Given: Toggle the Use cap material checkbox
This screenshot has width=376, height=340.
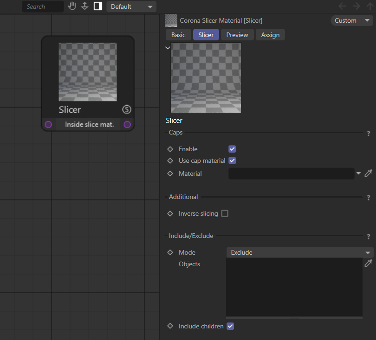Looking at the screenshot, I should pyautogui.click(x=232, y=160).
